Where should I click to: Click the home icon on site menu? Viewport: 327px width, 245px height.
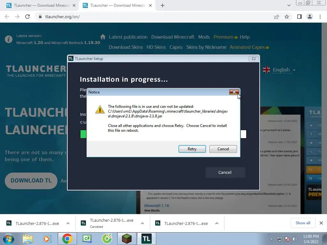pyautogui.click(x=103, y=37)
